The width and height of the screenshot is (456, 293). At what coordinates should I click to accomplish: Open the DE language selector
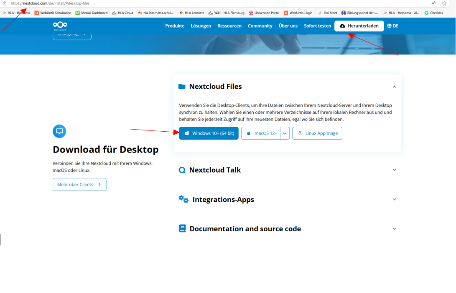tap(392, 26)
